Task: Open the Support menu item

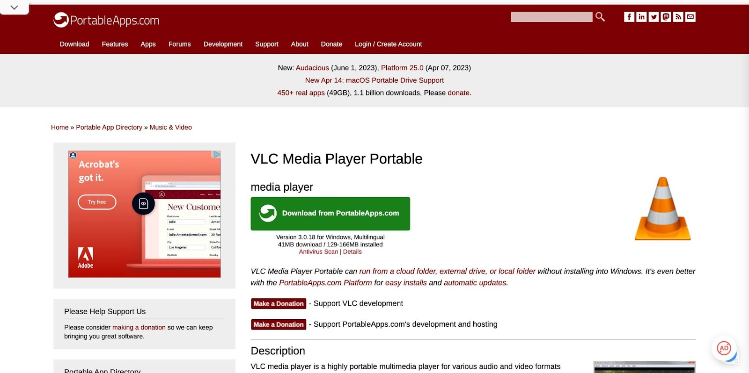Action: point(266,44)
